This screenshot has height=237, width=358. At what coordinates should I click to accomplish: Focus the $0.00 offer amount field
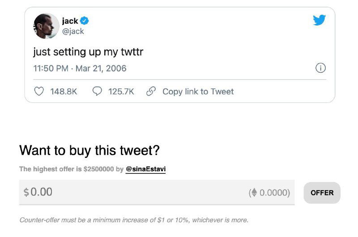(134, 192)
